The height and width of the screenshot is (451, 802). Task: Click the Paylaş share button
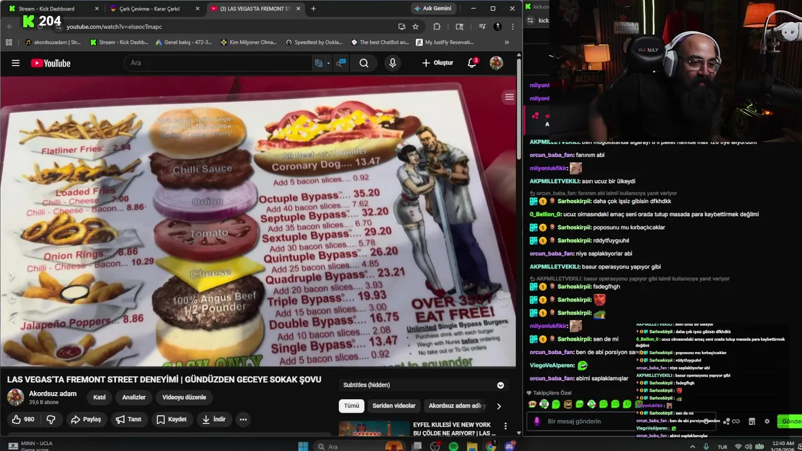(x=86, y=419)
